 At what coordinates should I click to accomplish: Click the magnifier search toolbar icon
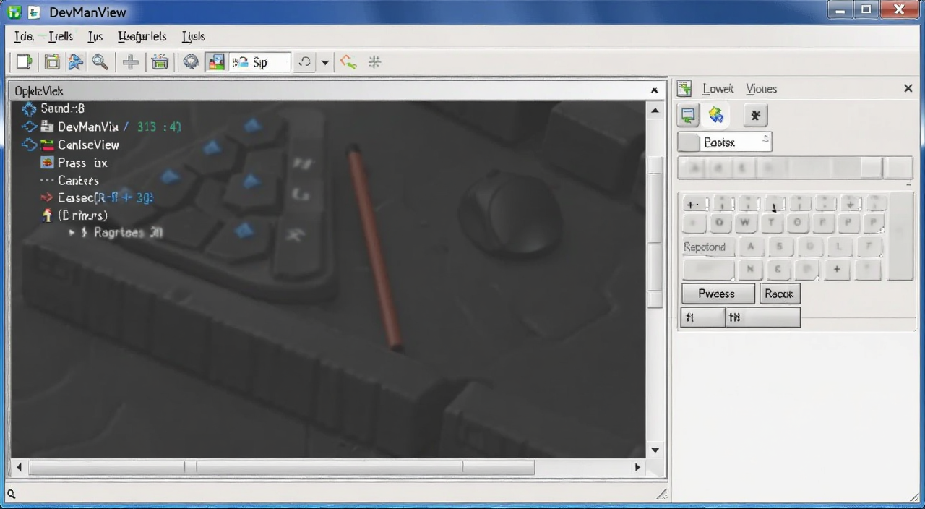pos(100,62)
